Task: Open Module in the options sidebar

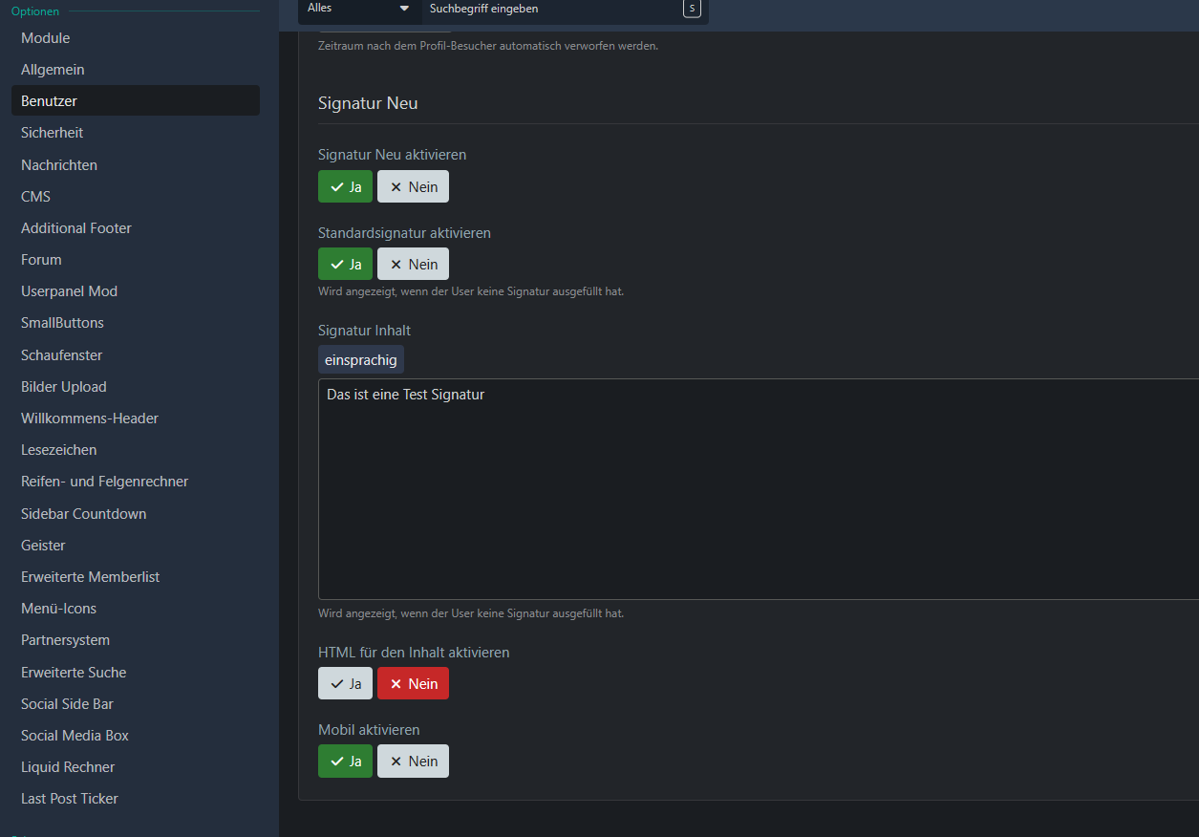Action: (46, 38)
